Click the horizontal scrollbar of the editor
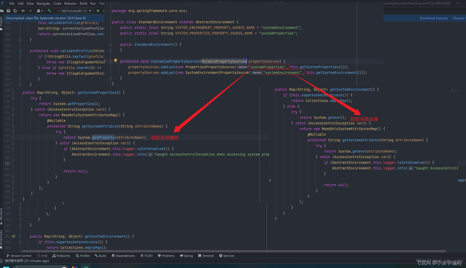Viewport: 466px width, 268px height. [x=234, y=251]
